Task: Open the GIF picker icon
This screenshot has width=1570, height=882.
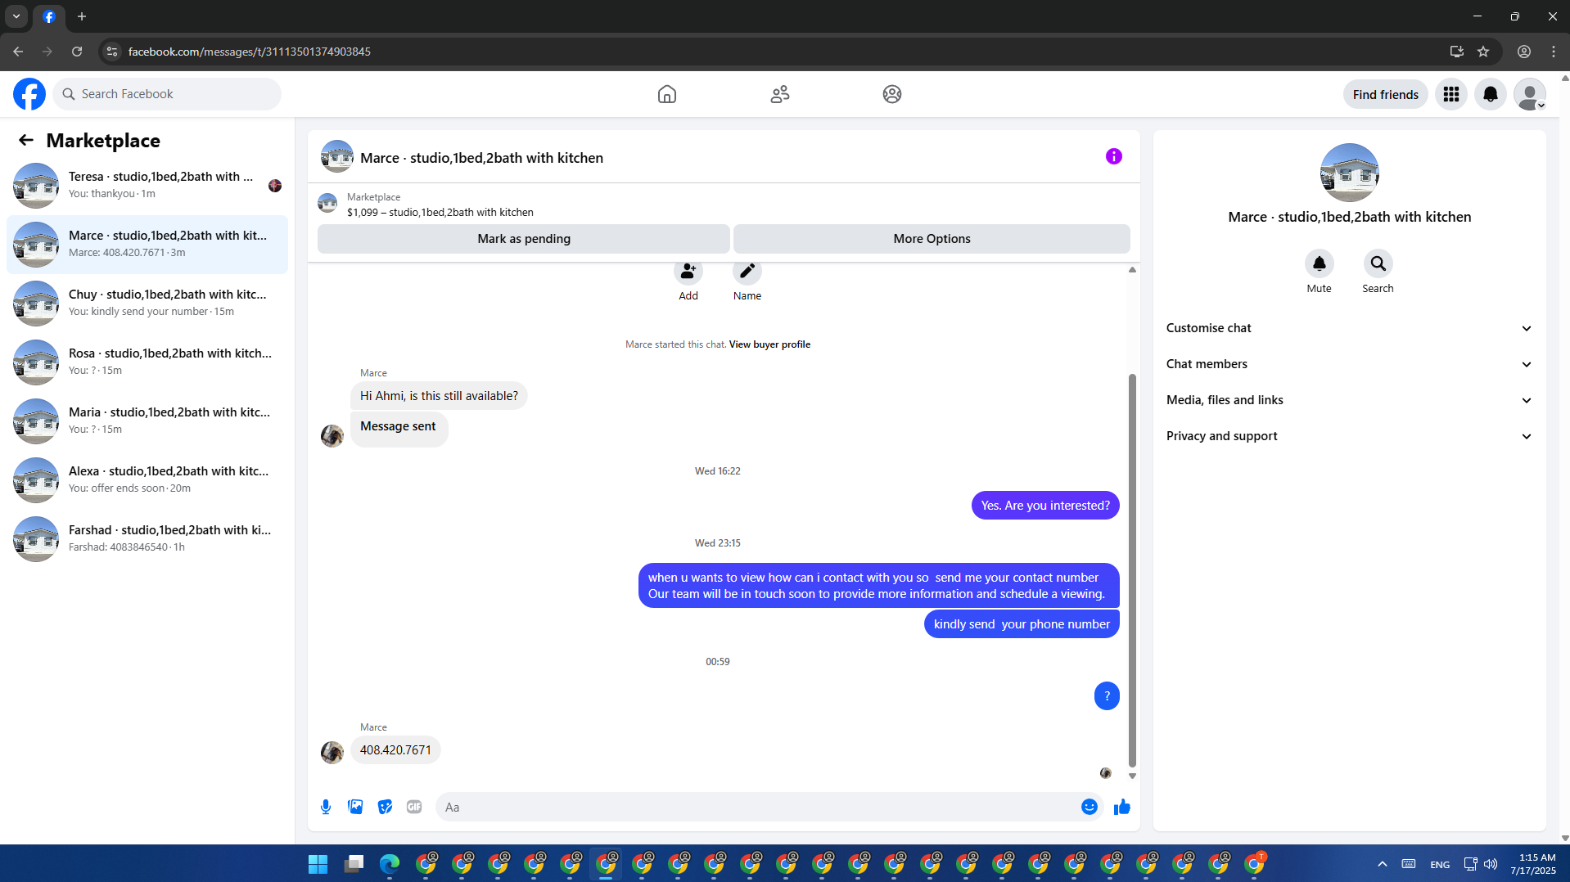Action: pos(414,807)
